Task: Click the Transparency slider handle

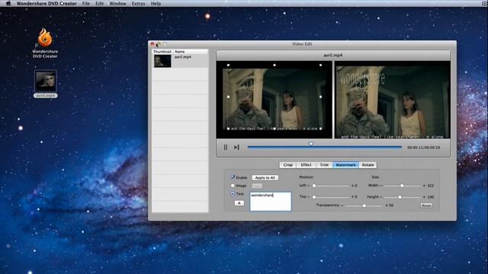Action: [364, 205]
